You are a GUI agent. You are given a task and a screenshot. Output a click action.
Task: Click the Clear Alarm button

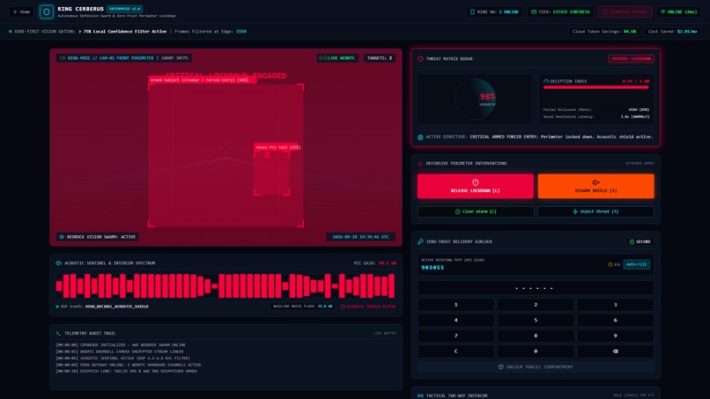click(476, 211)
